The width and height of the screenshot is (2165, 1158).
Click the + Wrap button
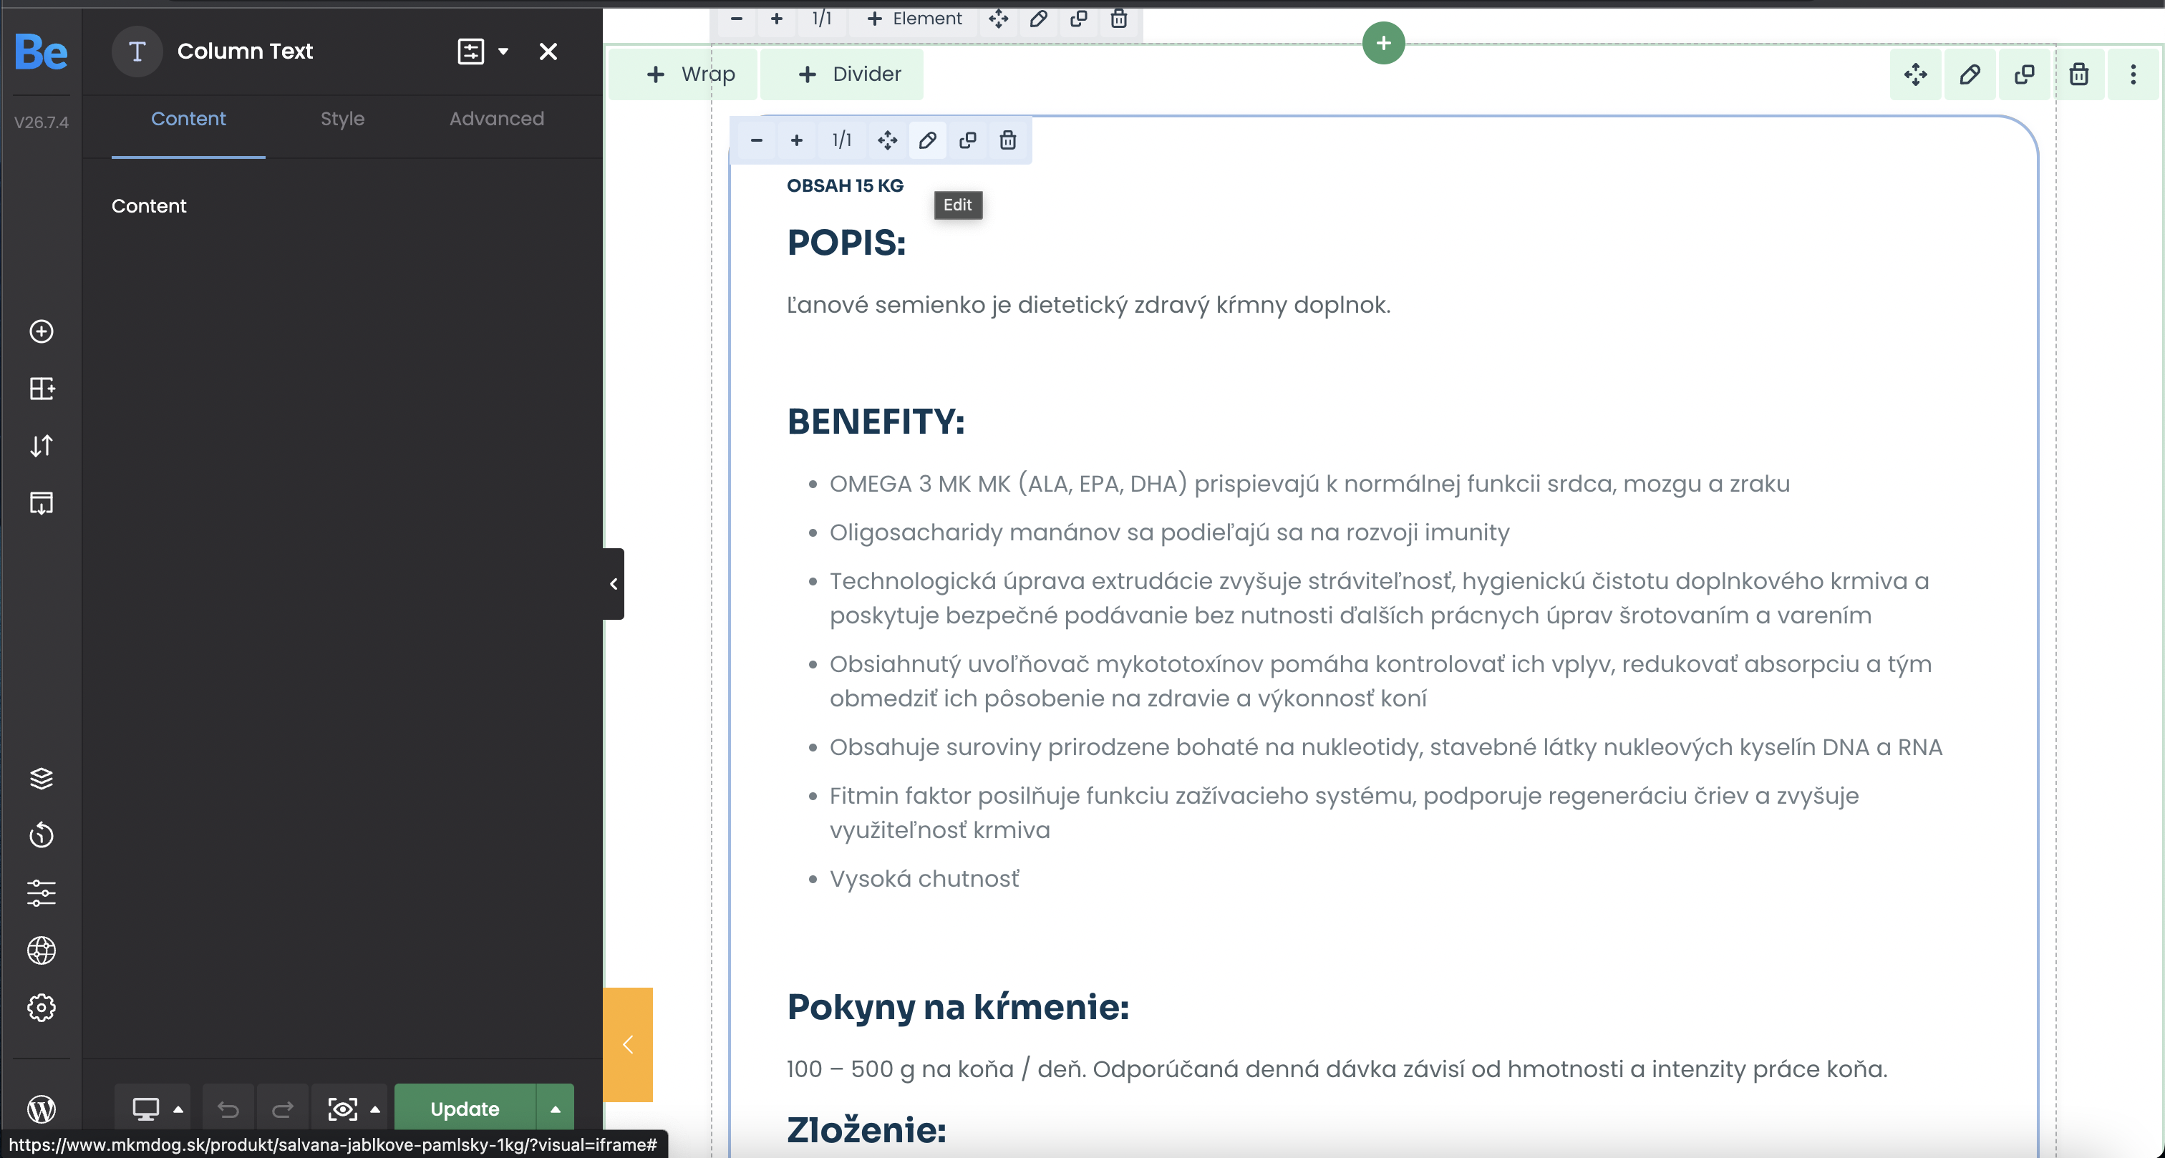tap(683, 74)
